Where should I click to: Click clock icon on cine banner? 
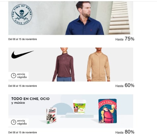pyautogui.click(x=14, y=122)
